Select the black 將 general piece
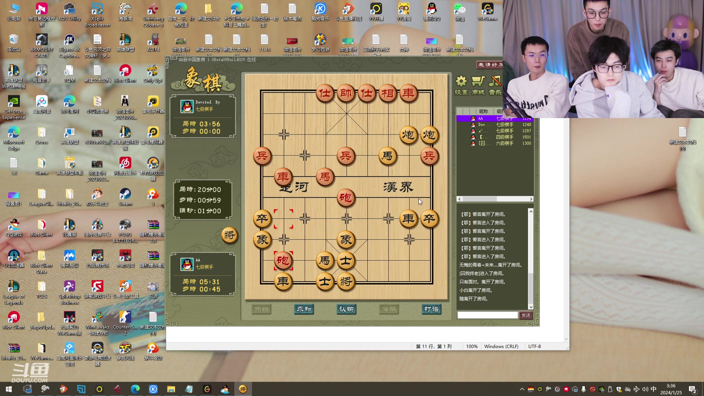The height and width of the screenshot is (396, 704). coord(345,282)
